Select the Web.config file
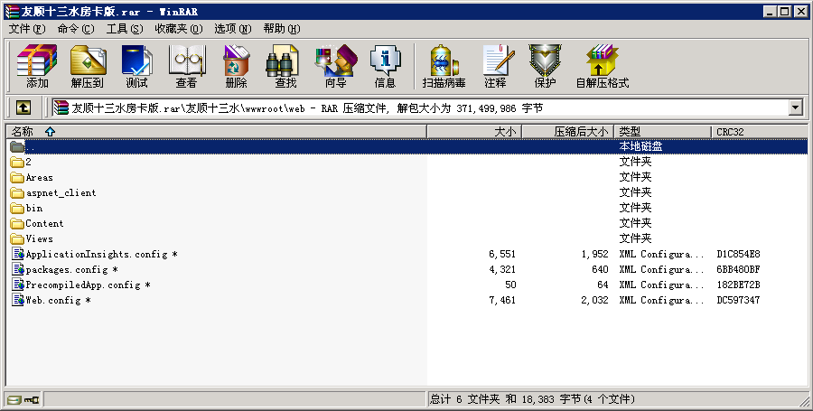The height and width of the screenshot is (411, 813). (x=51, y=300)
